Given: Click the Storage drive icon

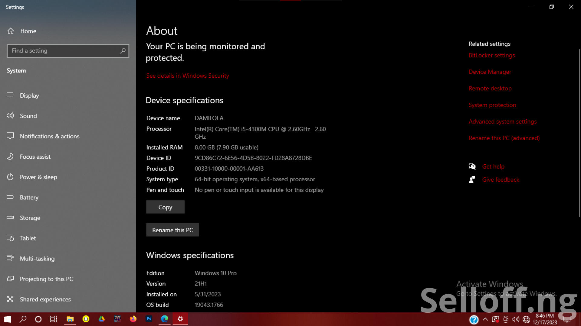Looking at the screenshot, I should point(10,218).
